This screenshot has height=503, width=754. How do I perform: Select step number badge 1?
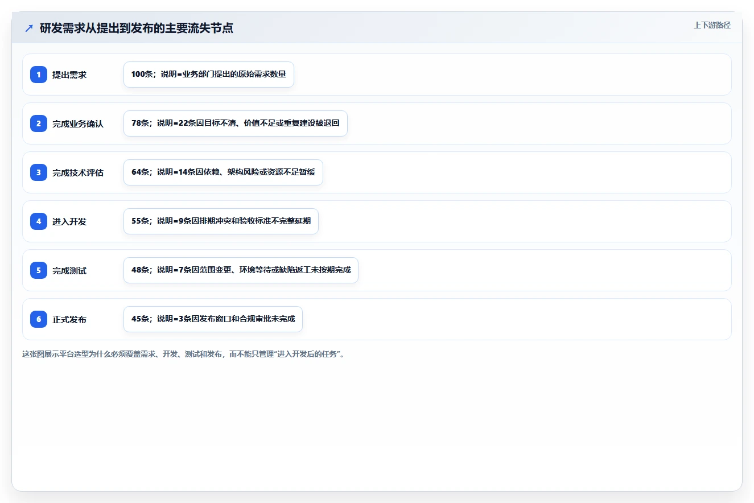pyautogui.click(x=39, y=75)
